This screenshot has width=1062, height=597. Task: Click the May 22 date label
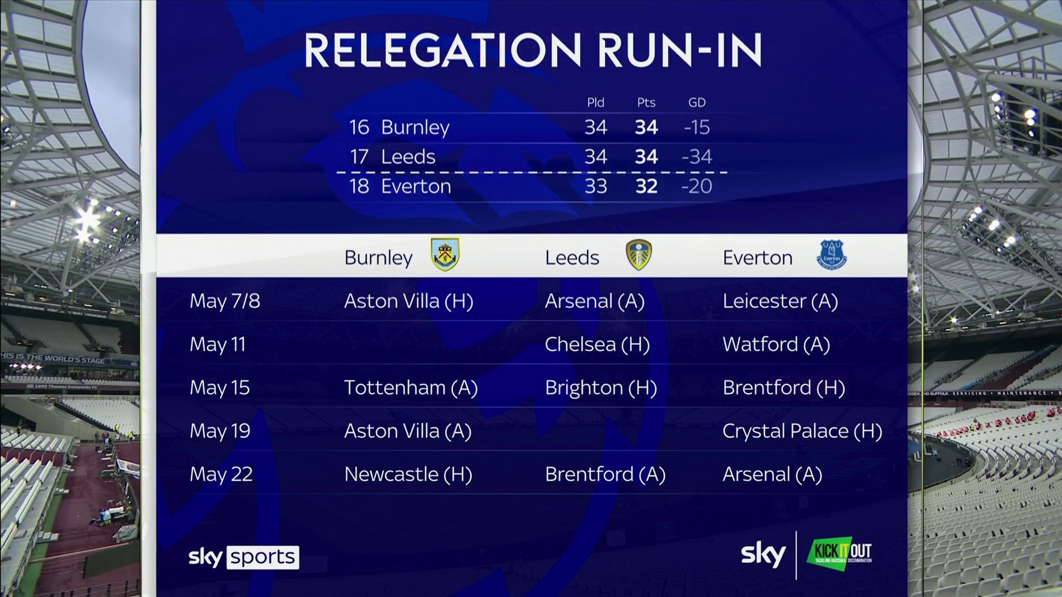(x=221, y=474)
